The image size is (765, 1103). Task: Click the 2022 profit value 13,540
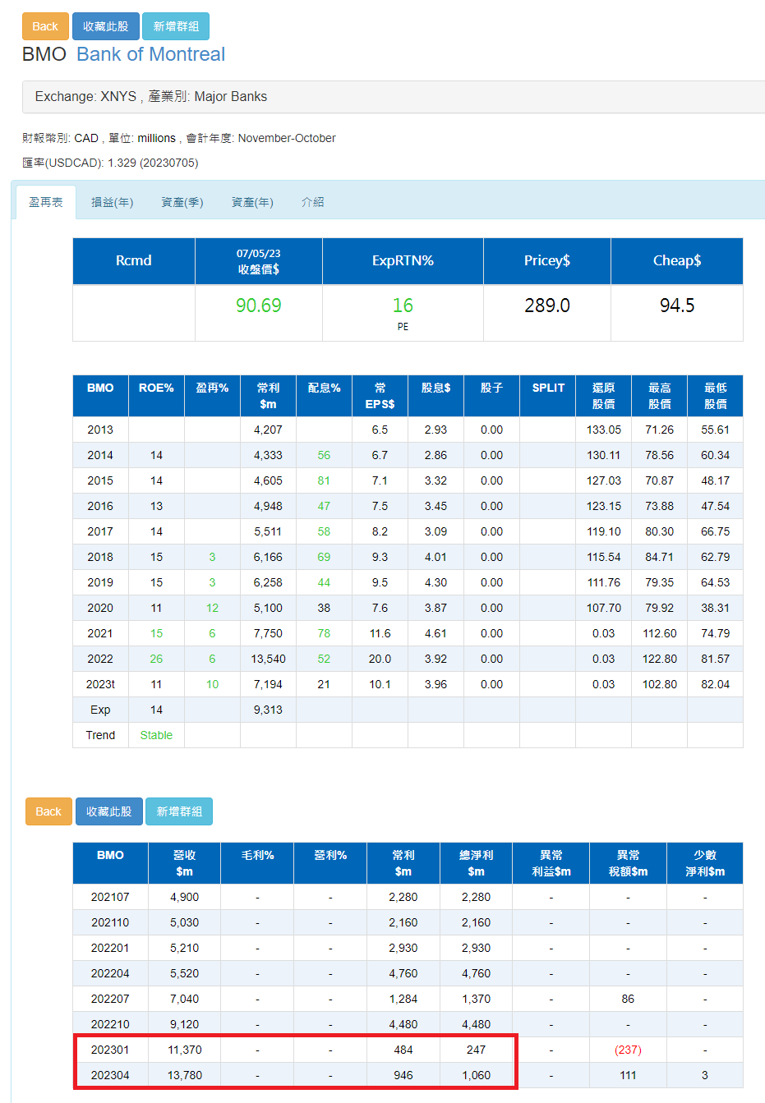(268, 659)
